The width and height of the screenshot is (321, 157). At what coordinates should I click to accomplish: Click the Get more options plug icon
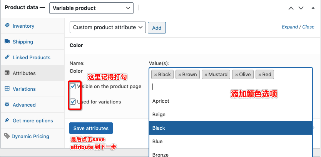click(x=7, y=120)
